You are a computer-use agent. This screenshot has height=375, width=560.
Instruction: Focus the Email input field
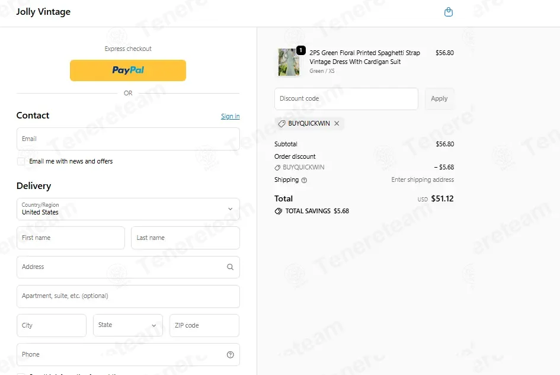[x=128, y=139]
